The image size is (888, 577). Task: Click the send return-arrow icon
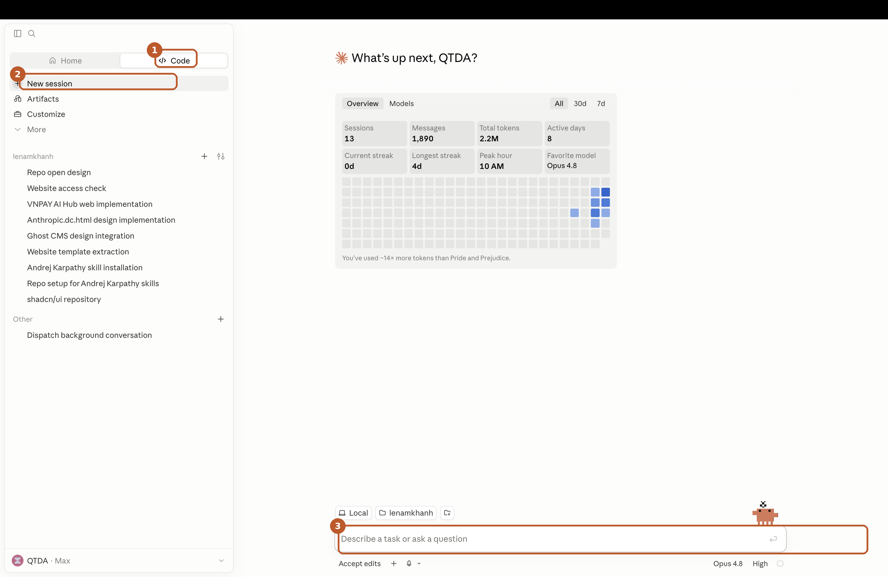point(773,539)
